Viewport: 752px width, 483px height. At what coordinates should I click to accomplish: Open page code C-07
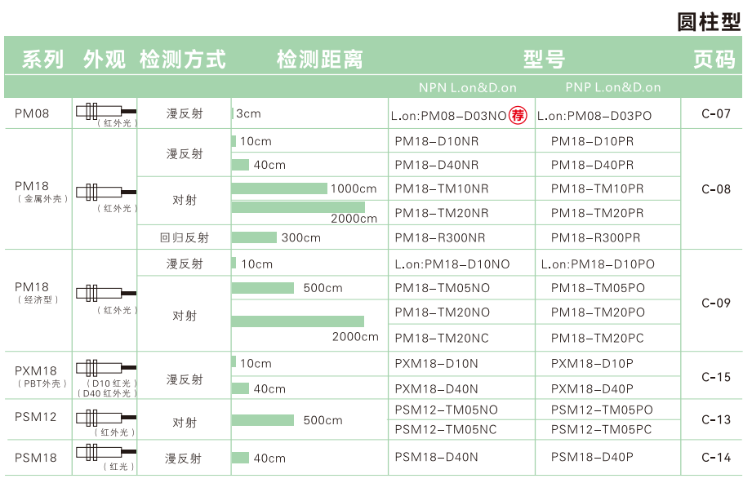coord(716,113)
